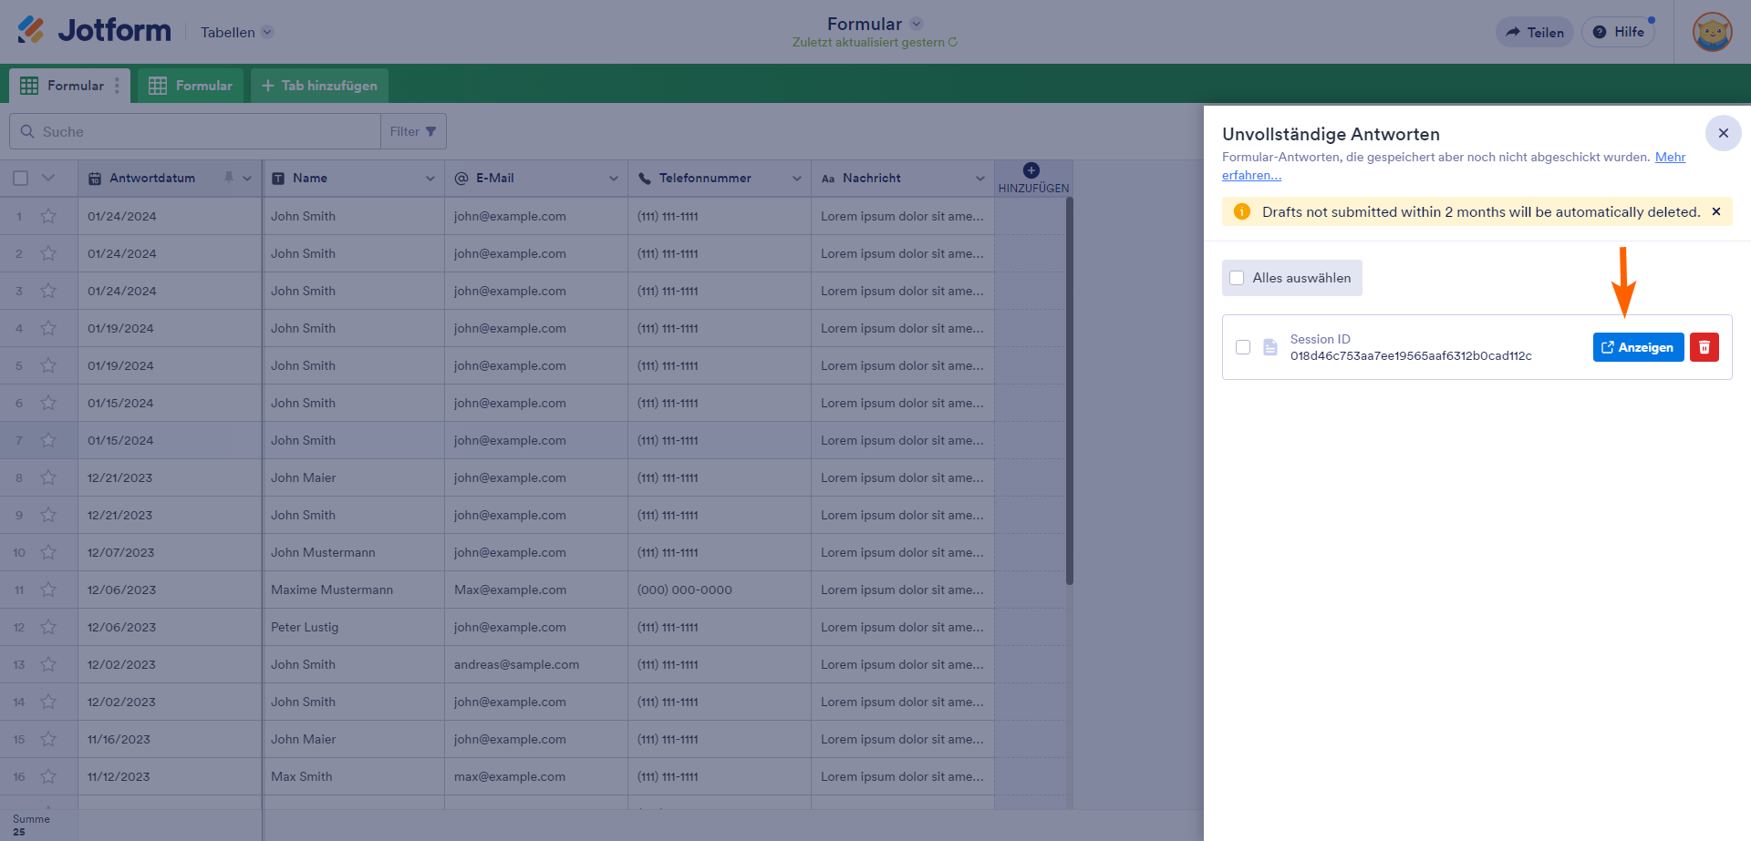Click the phone icon in Telefonnummer header
The image size is (1751, 841).
coord(645,179)
